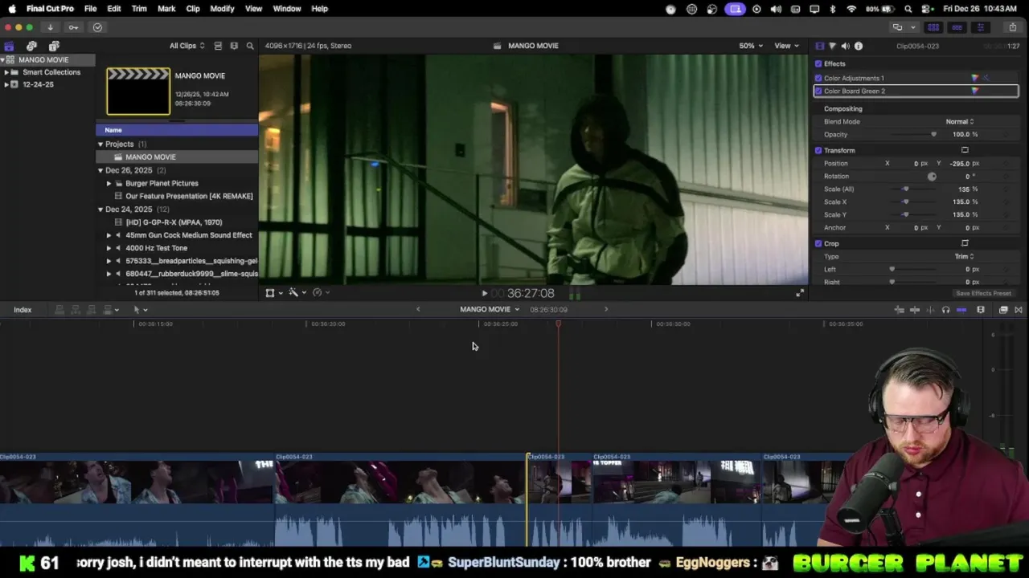Uncheck the Effects section checkbox
The image size is (1029, 578).
[x=818, y=63]
